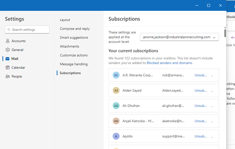The image size is (235, 149).
Task: Click the reply arrow in Outlook window
Action: tap(233, 37)
